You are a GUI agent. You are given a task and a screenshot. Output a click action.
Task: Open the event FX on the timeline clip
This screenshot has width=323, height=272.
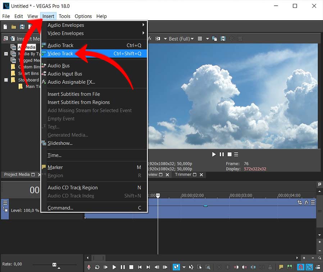click(x=306, y=202)
